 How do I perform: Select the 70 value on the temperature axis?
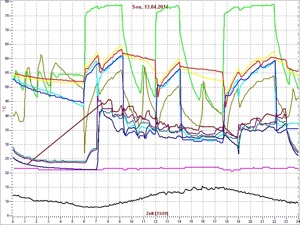[6, 30]
